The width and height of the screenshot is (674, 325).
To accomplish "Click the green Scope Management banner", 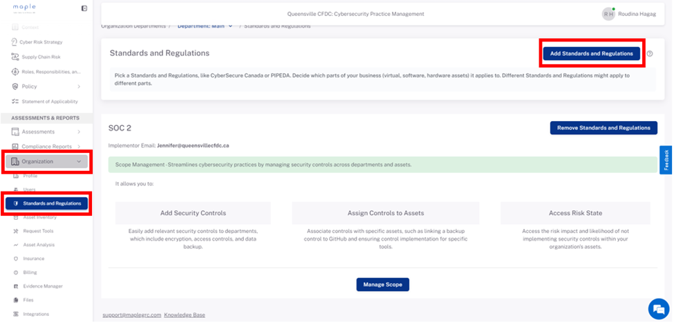I will tap(382, 165).
